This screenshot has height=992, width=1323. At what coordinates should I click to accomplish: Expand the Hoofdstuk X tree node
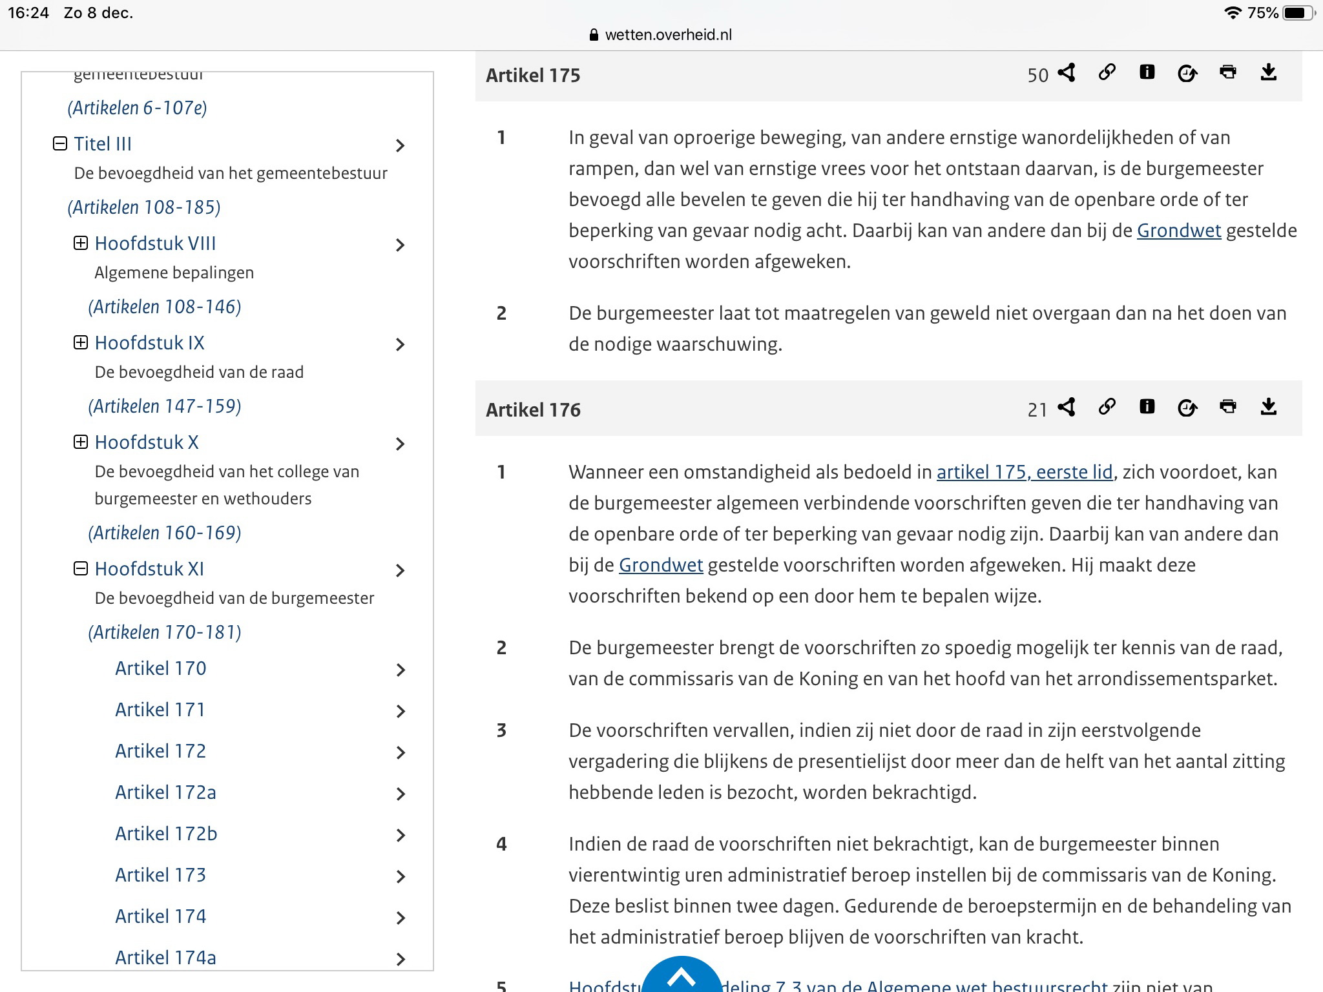[x=81, y=442]
